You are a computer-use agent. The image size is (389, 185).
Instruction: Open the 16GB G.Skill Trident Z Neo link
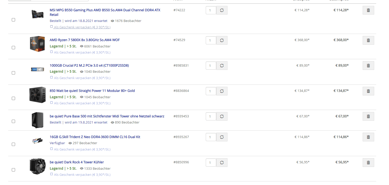(95, 137)
